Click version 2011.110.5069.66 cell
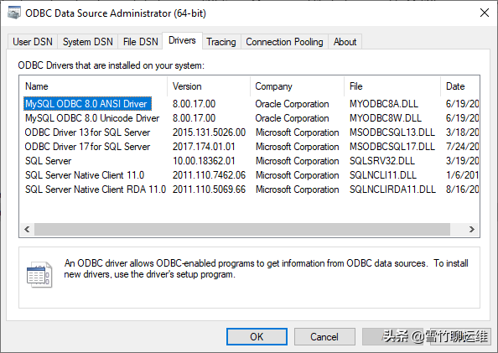Screen dimensions: 498x353 point(209,189)
